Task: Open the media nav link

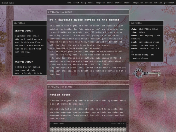Action: tap(91, 3)
